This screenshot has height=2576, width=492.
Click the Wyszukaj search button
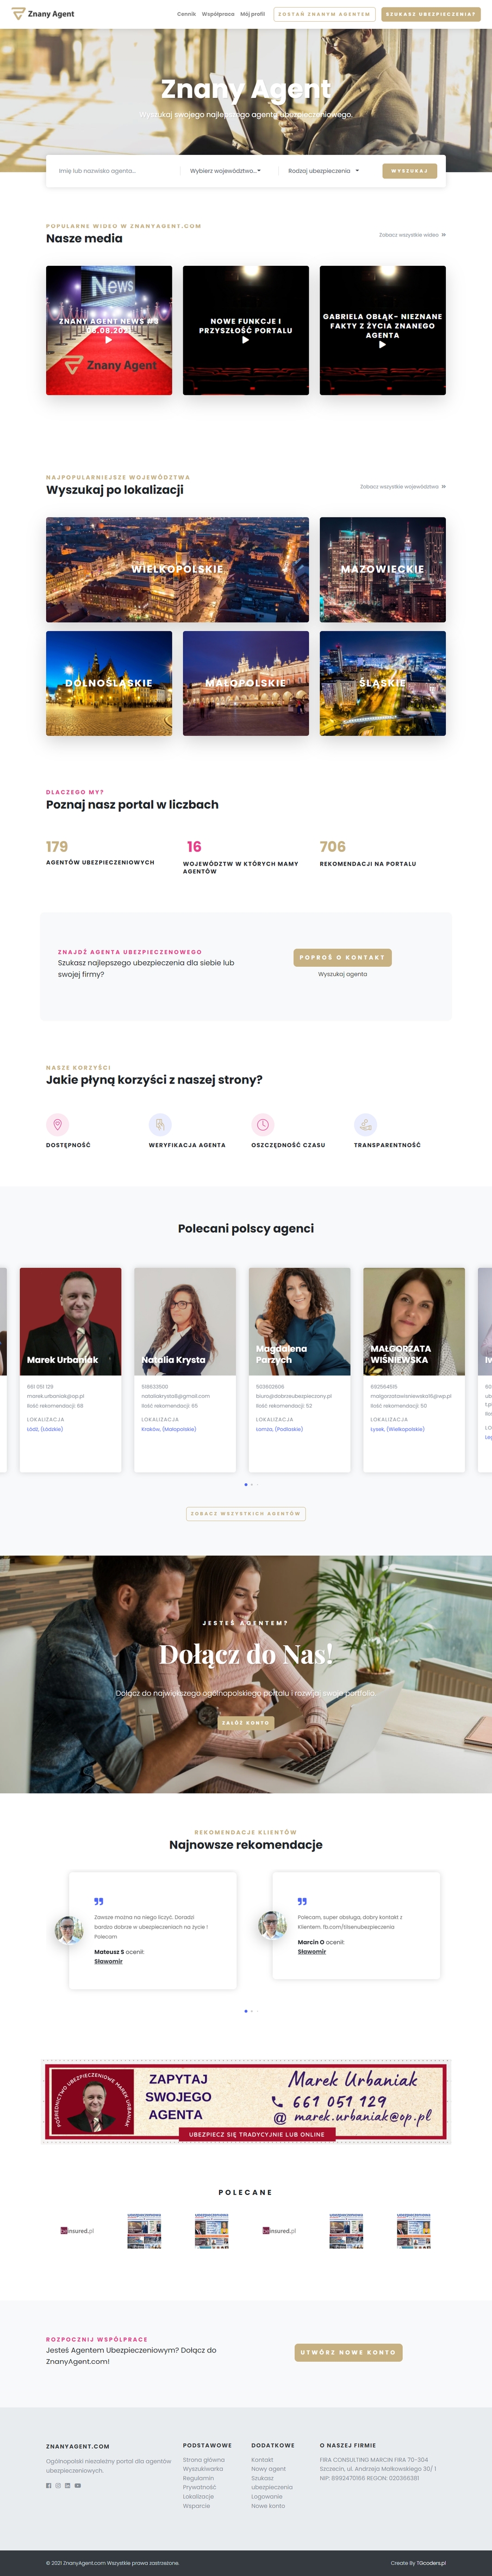tap(409, 171)
